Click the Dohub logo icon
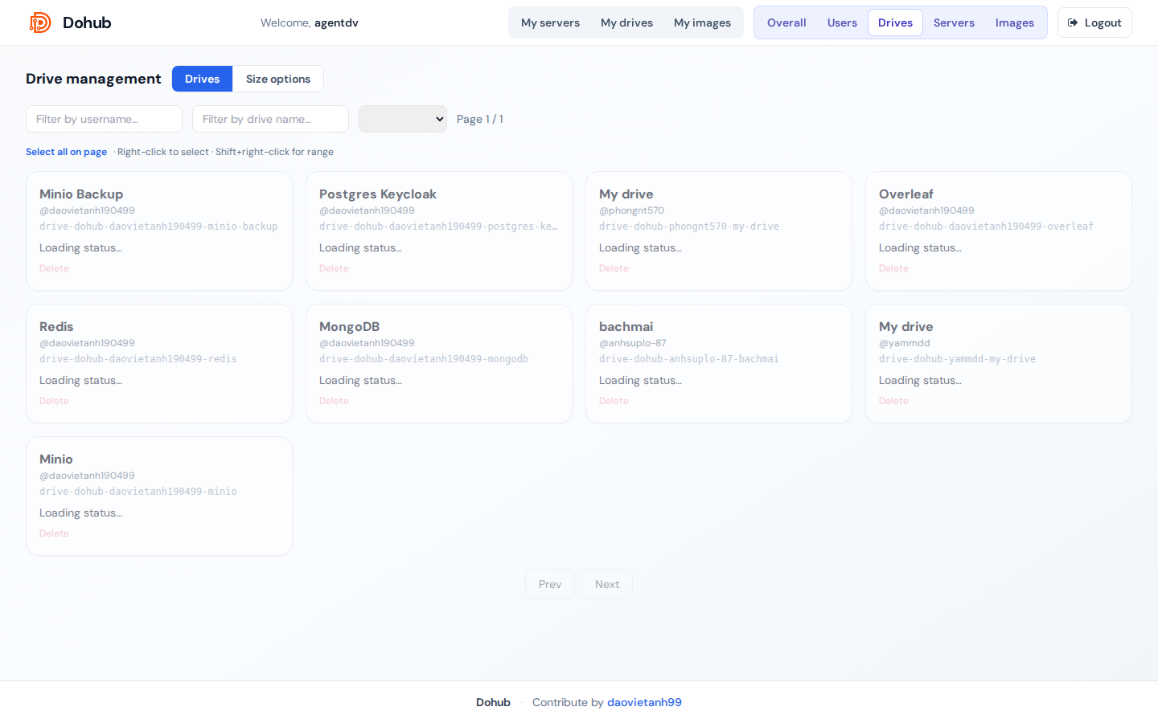The image size is (1158, 723). click(40, 22)
